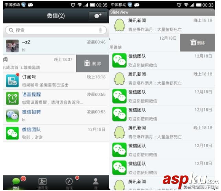The width and height of the screenshot is (221, 191).
Task: Tap the magnifier icon in the search bar
Action: click(11, 30)
